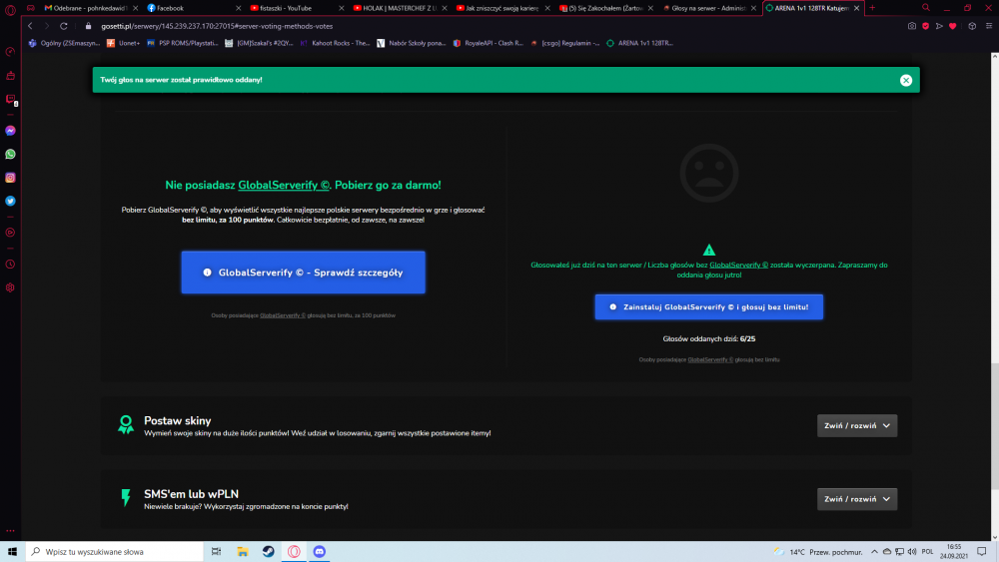Open the sidebar player icon
This screenshot has height=562, width=999.
pos(10,233)
